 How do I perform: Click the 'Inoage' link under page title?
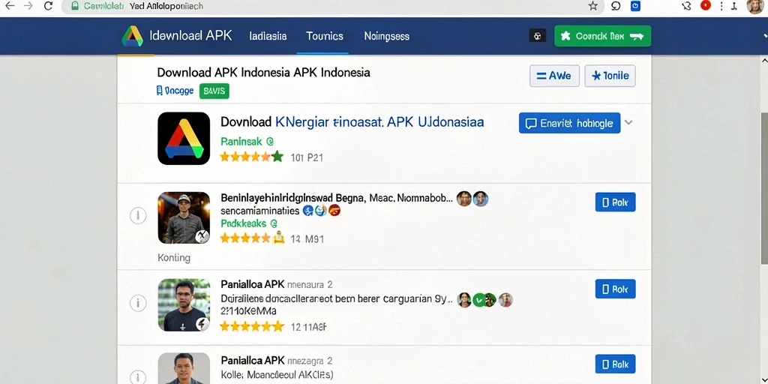[175, 91]
